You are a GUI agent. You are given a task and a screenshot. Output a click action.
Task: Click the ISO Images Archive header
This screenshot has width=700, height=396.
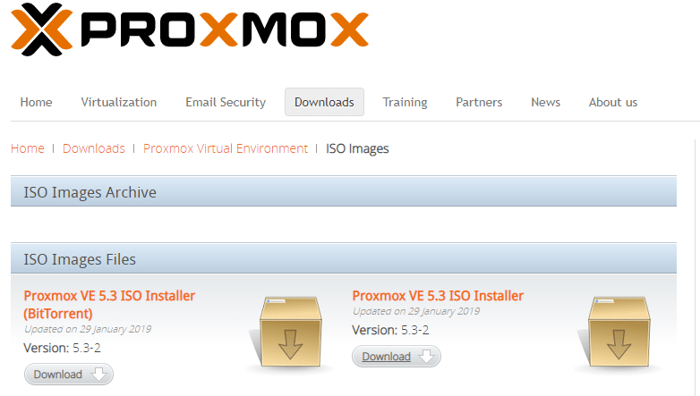(344, 192)
